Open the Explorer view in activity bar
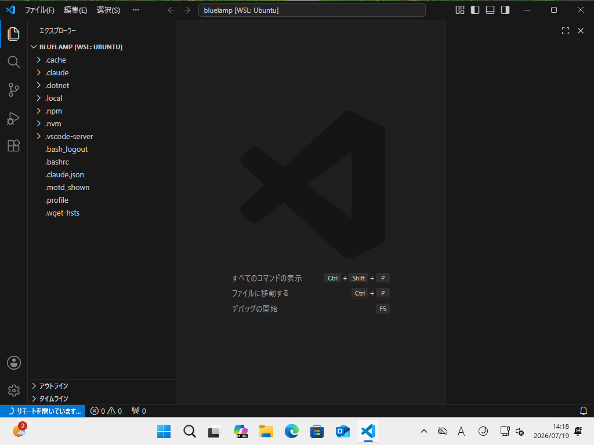 click(14, 34)
